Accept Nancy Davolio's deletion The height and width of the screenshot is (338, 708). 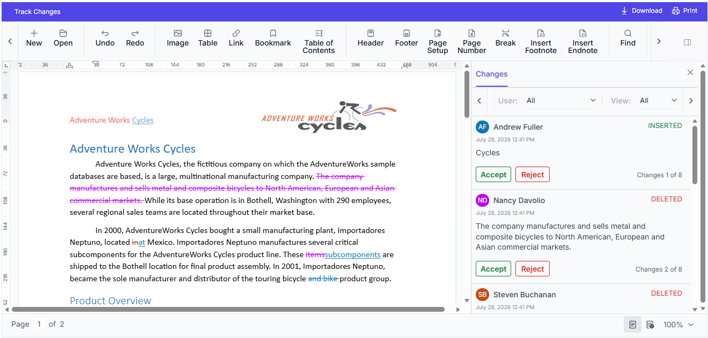point(493,269)
